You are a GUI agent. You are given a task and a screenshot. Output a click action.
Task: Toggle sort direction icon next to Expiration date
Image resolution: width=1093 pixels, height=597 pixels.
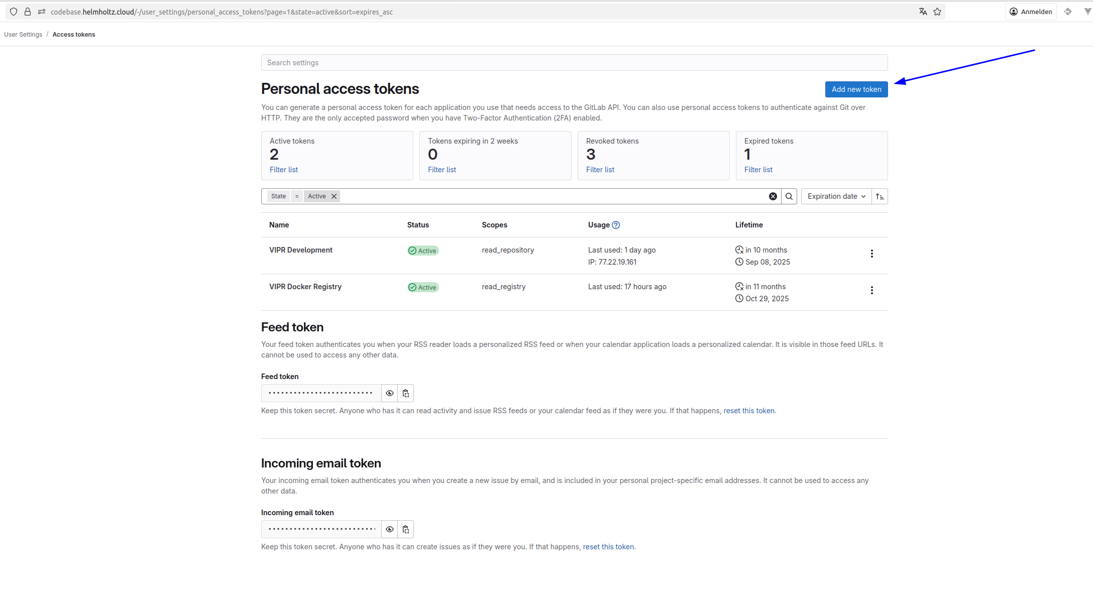tap(880, 196)
